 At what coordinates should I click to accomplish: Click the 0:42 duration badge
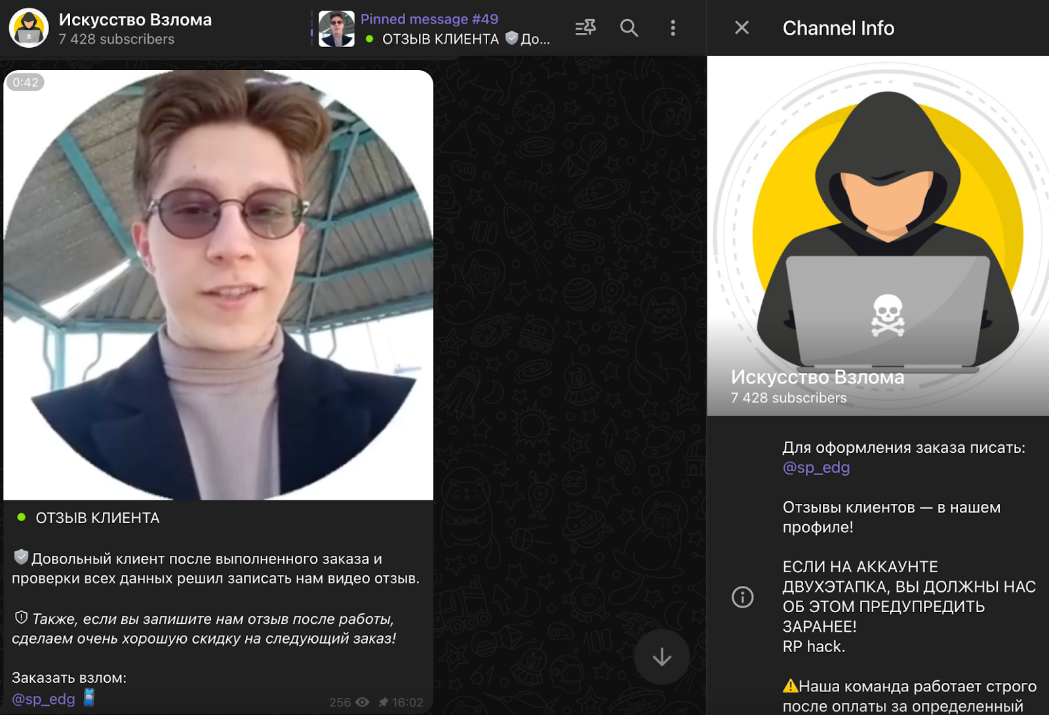pyautogui.click(x=26, y=83)
